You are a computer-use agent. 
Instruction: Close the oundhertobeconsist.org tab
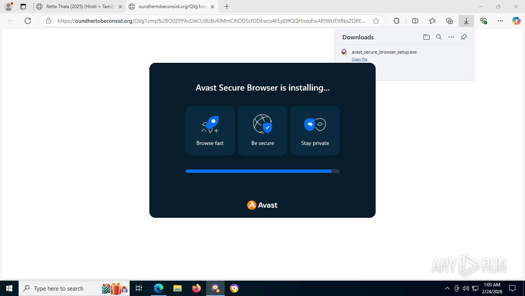212,7
